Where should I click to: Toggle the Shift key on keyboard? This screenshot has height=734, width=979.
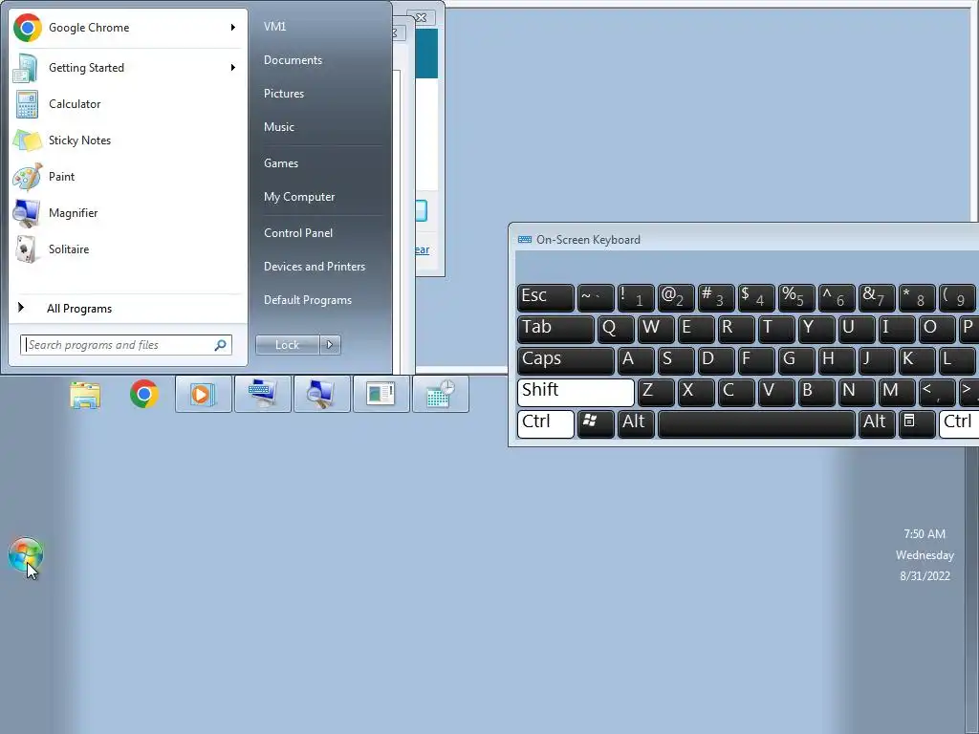point(576,393)
